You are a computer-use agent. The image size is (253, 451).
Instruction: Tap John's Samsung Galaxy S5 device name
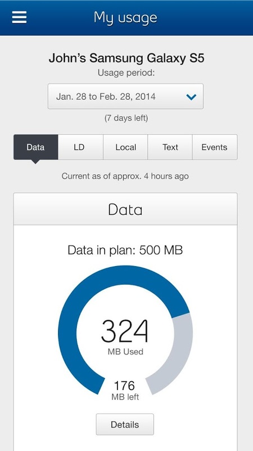click(126, 59)
